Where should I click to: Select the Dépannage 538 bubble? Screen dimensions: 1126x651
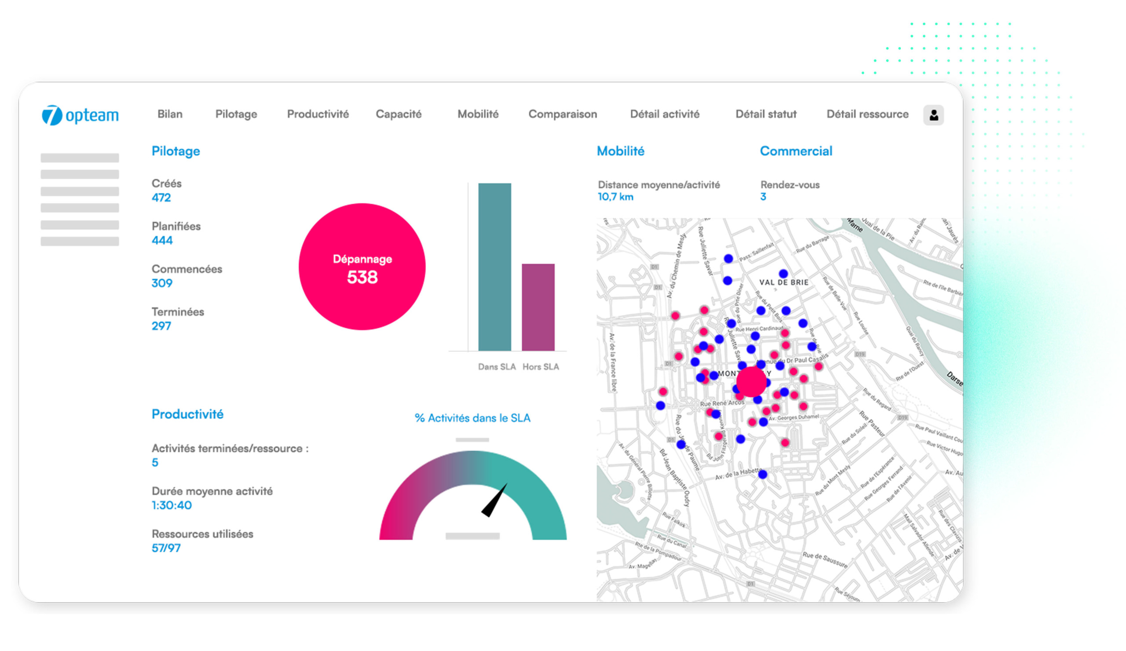click(362, 267)
